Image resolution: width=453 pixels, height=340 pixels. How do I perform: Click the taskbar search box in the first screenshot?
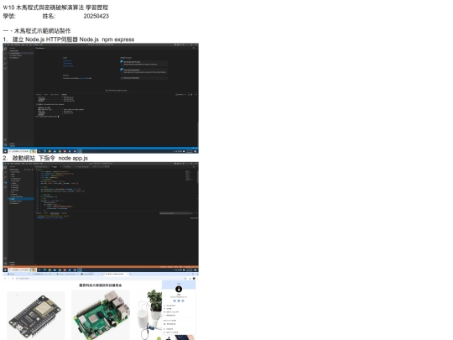(x=22, y=151)
